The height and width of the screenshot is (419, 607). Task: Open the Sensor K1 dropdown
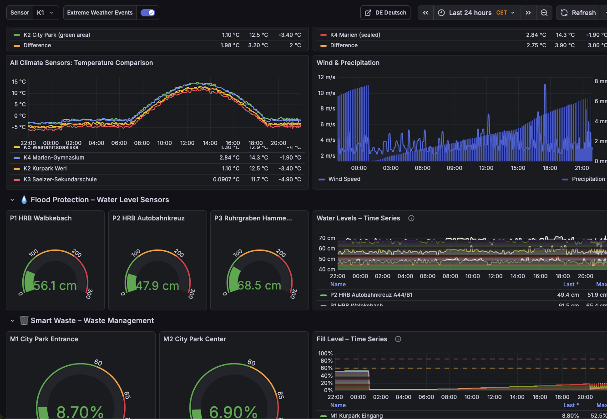point(46,13)
